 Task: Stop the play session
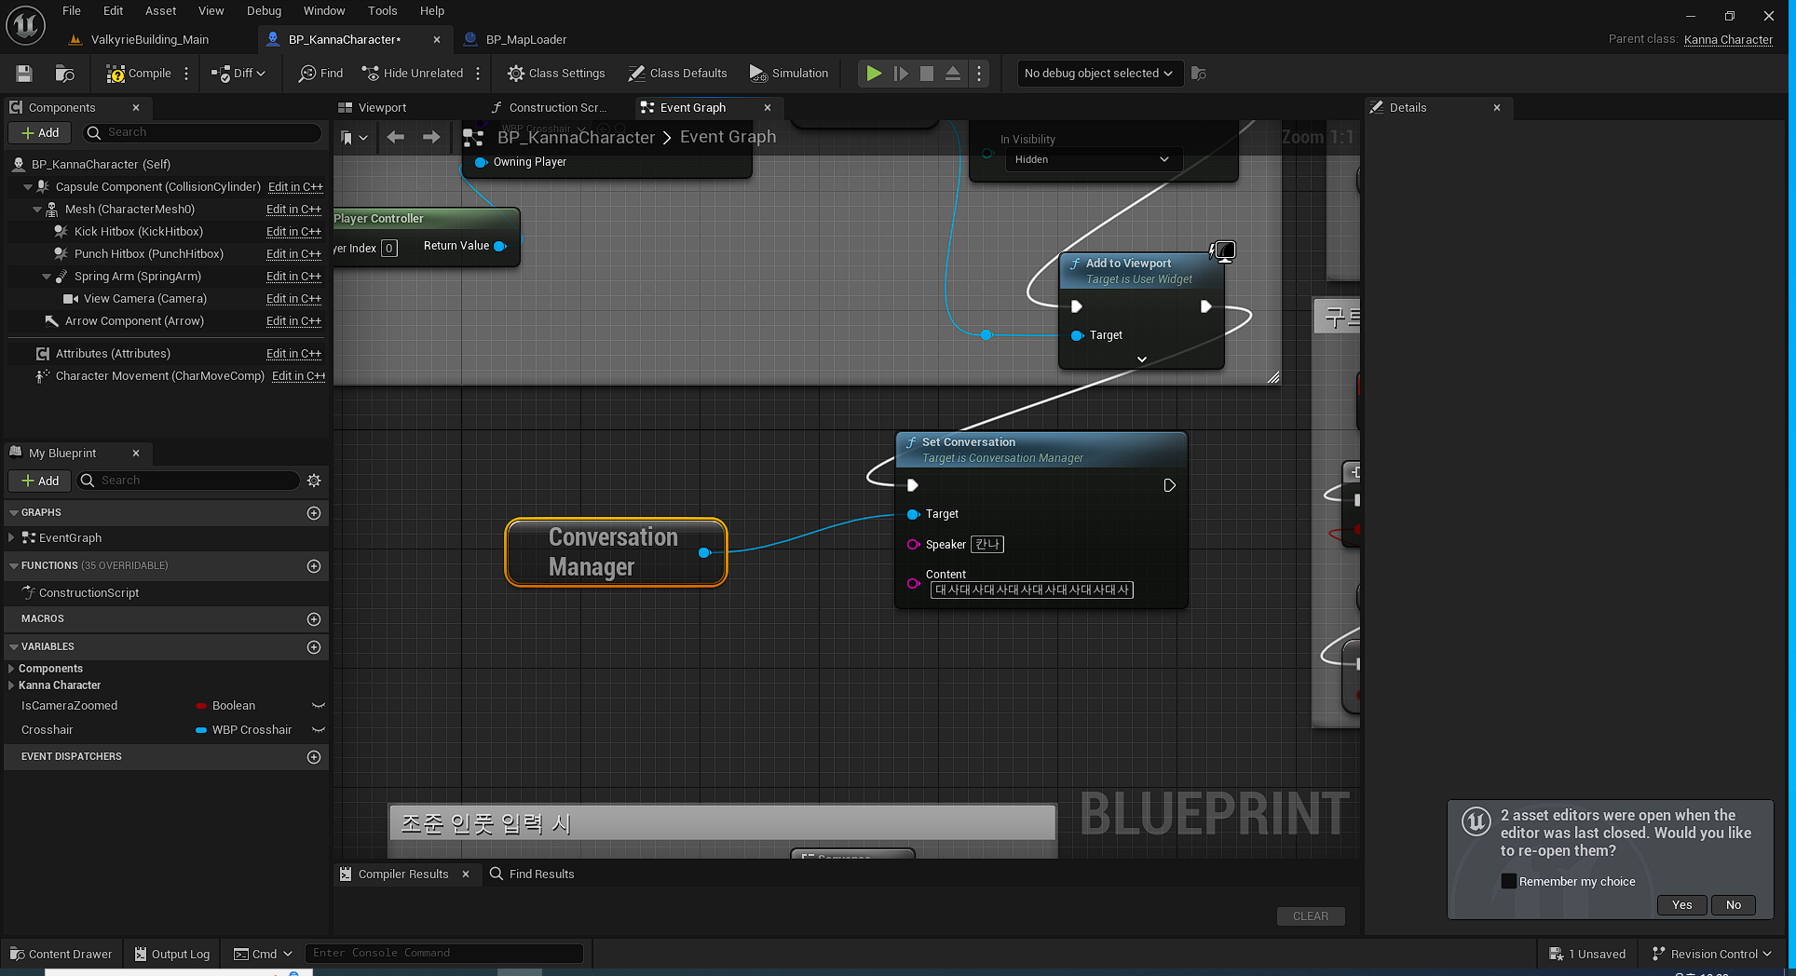(x=927, y=74)
